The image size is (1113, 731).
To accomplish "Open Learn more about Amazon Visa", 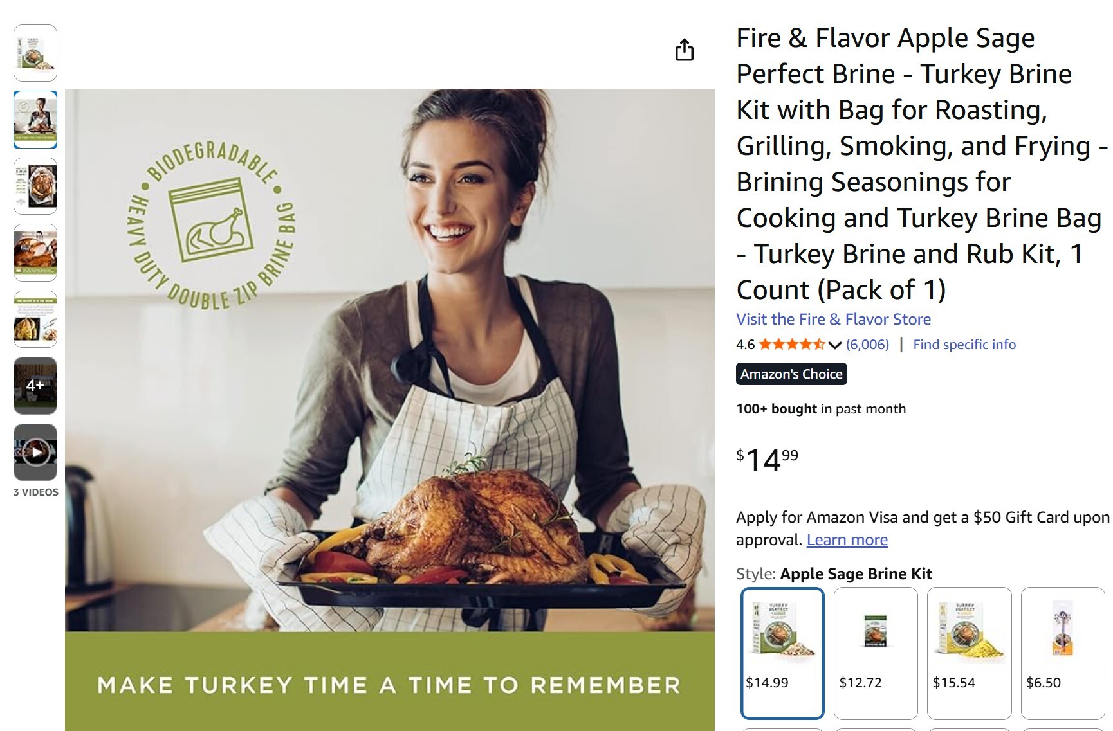I will click(x=847, y=540).
